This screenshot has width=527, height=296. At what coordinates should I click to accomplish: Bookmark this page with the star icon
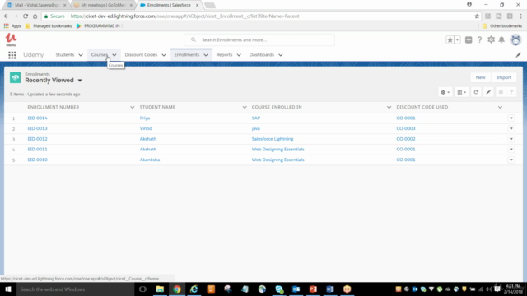click(477, 16)
